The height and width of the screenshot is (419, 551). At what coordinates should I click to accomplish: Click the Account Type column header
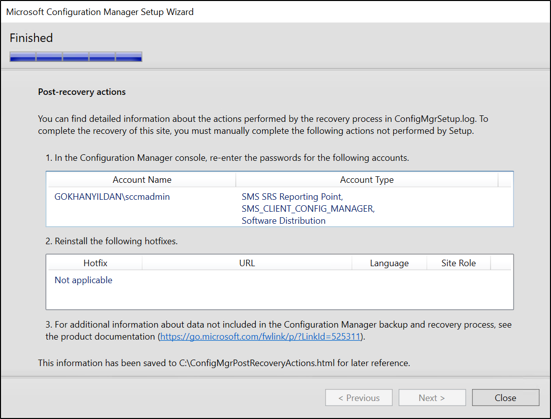click(367, 180)
